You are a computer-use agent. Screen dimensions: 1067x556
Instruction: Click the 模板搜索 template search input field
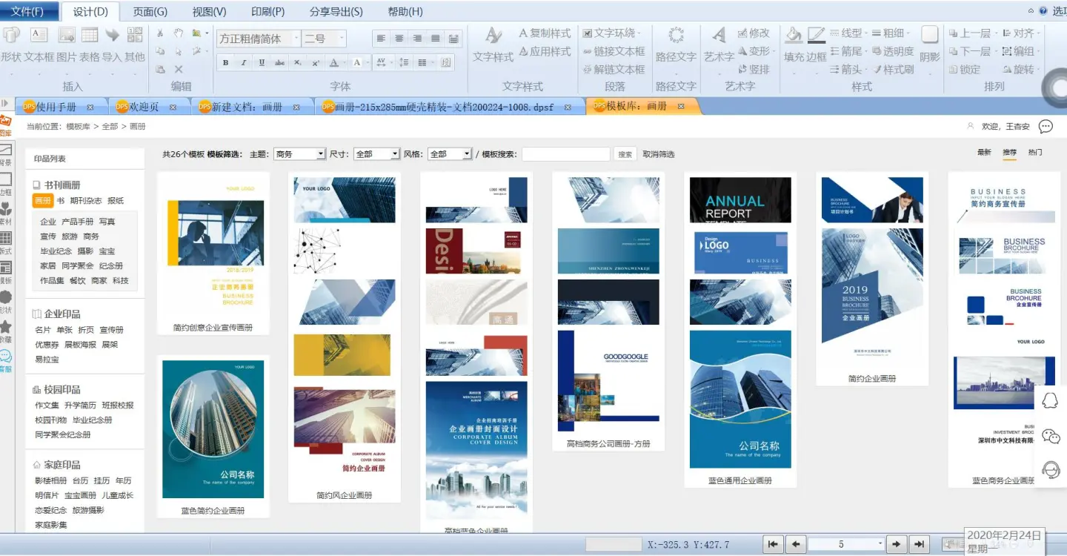[565, 154]
